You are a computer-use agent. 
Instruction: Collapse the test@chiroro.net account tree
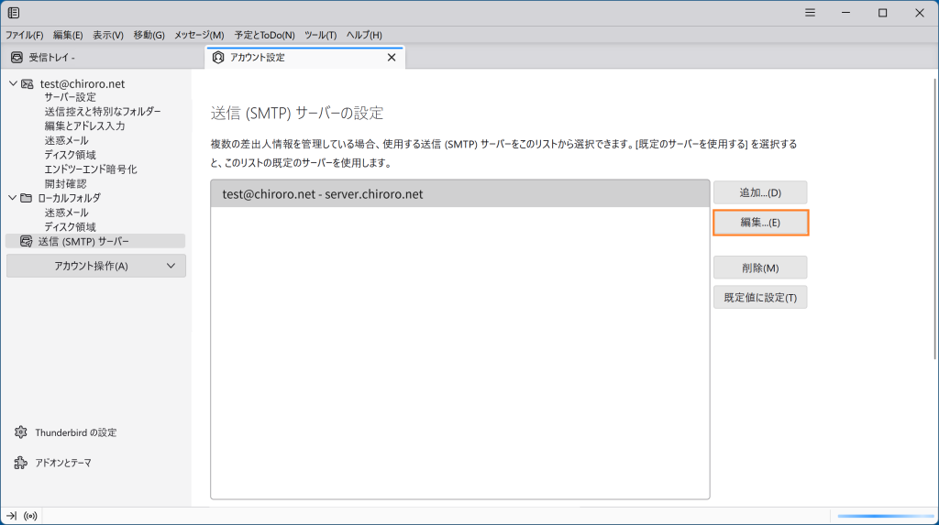(x=13, y=83)
